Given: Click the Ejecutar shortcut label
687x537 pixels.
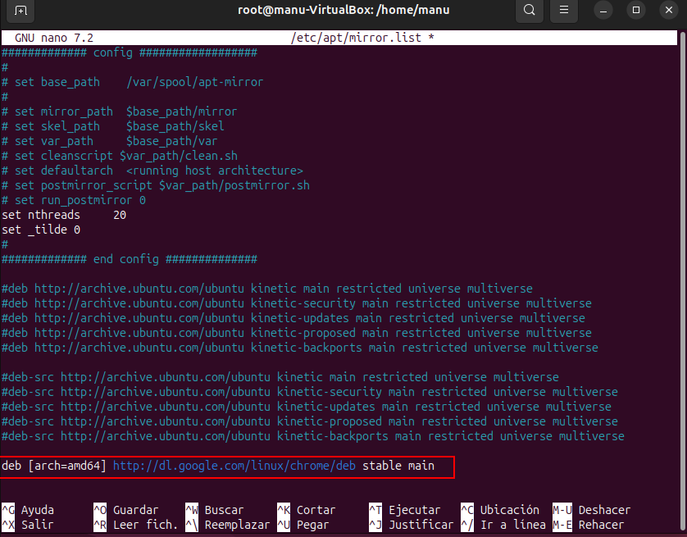Looking at the screenshot, I should click(x=414, y=510).
